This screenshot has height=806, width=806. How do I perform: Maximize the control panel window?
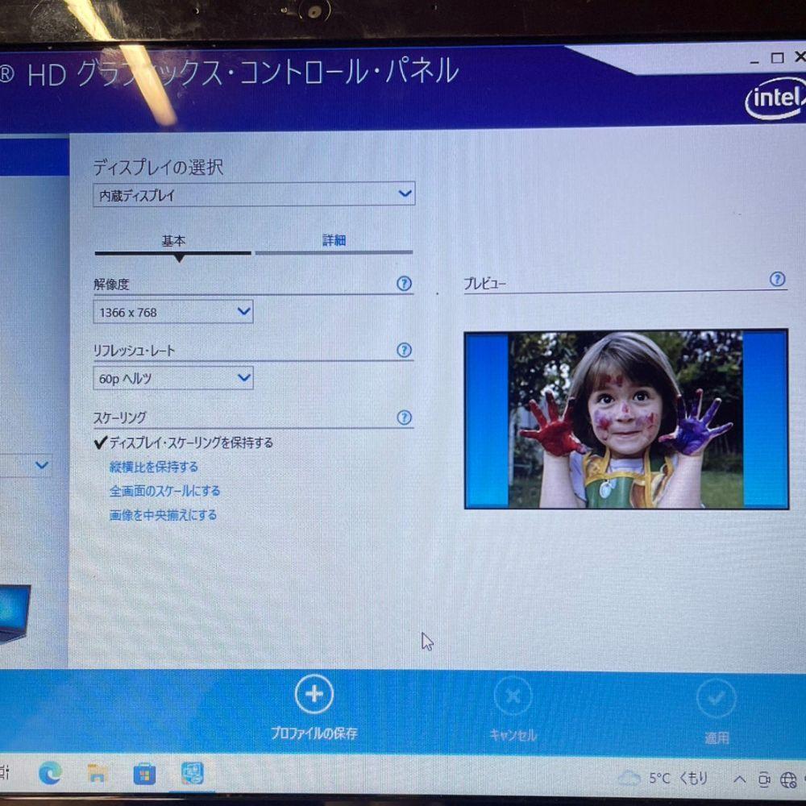point(777,58)
